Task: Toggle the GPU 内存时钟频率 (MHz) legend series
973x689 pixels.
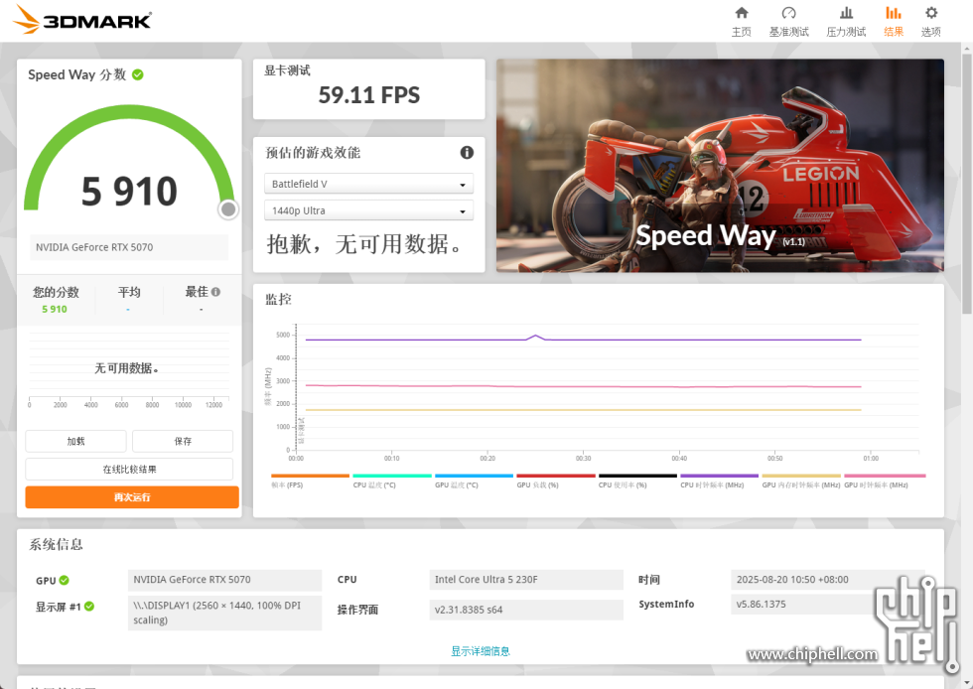Action: [x=801, y=482]
